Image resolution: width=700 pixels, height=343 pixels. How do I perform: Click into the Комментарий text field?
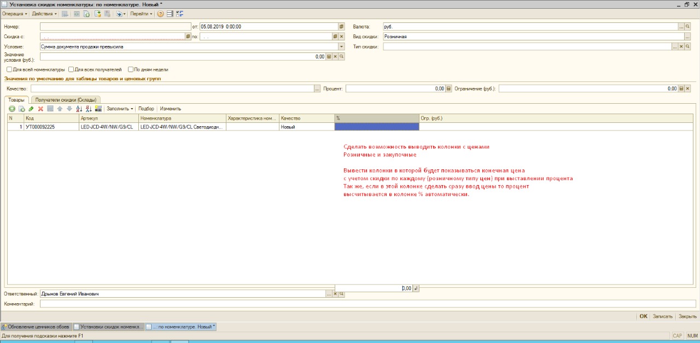pos(367,304)
